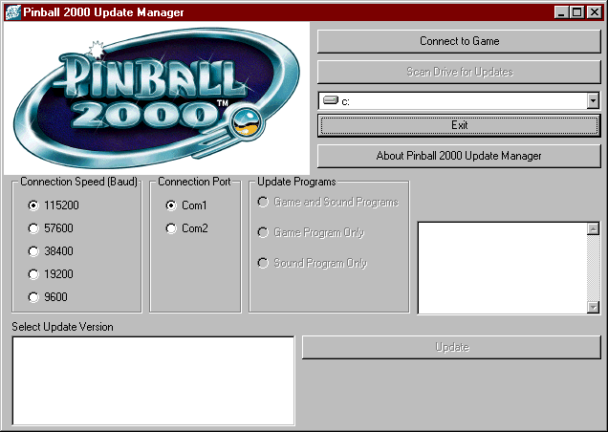The image size is (608, 432).
Task: Click the Exit button
Action: (459, 125)
